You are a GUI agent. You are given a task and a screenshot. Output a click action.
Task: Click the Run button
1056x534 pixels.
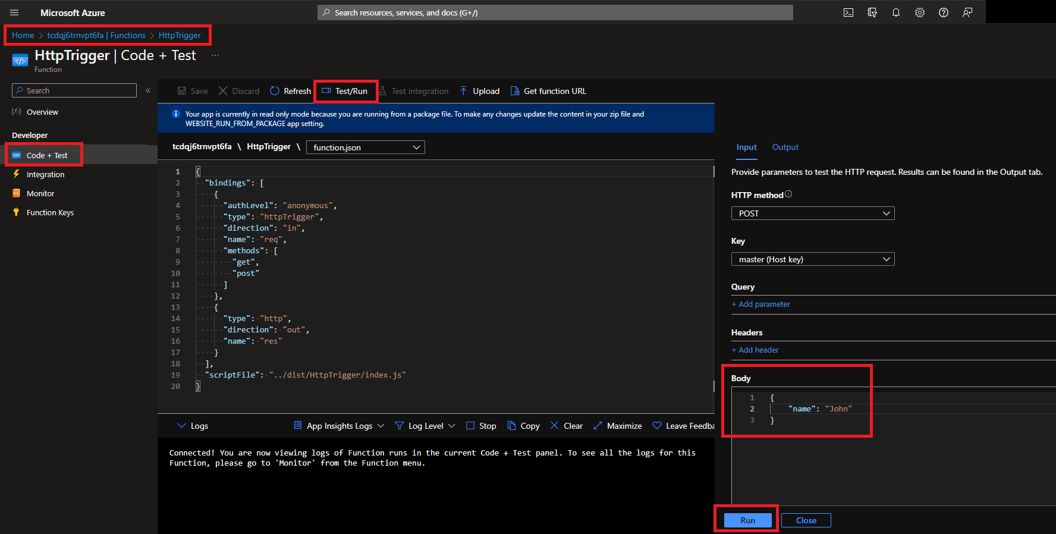[x=748, y=520]
